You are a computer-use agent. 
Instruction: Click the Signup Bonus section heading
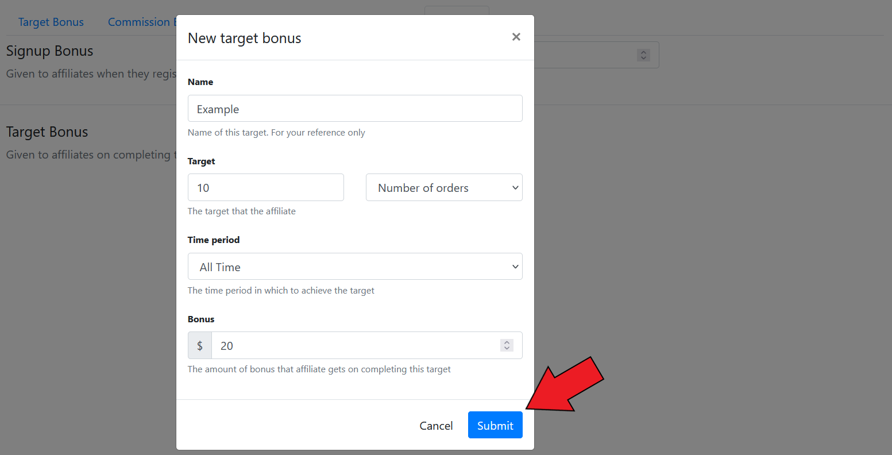[49, 51]
